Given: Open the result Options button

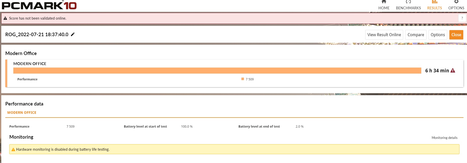Looking at the screenshot, I should (x=438, y=35).
